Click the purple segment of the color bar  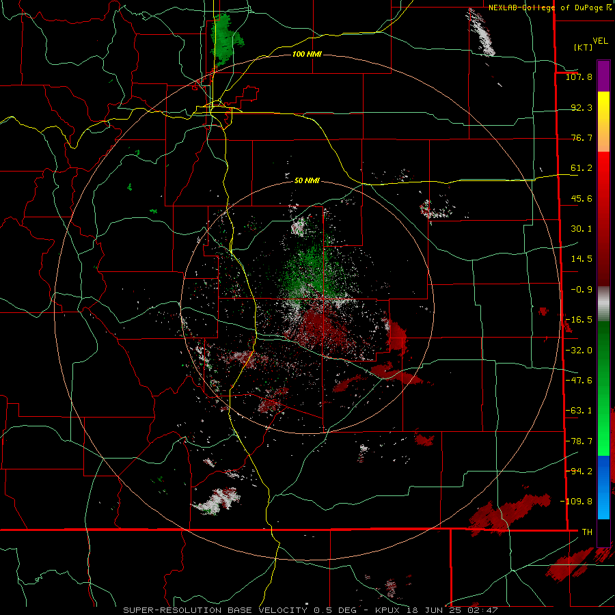coord(603,76)
